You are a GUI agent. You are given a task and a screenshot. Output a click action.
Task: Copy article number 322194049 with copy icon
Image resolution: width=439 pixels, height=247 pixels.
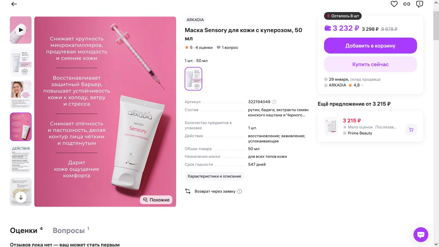pos(275,102)
